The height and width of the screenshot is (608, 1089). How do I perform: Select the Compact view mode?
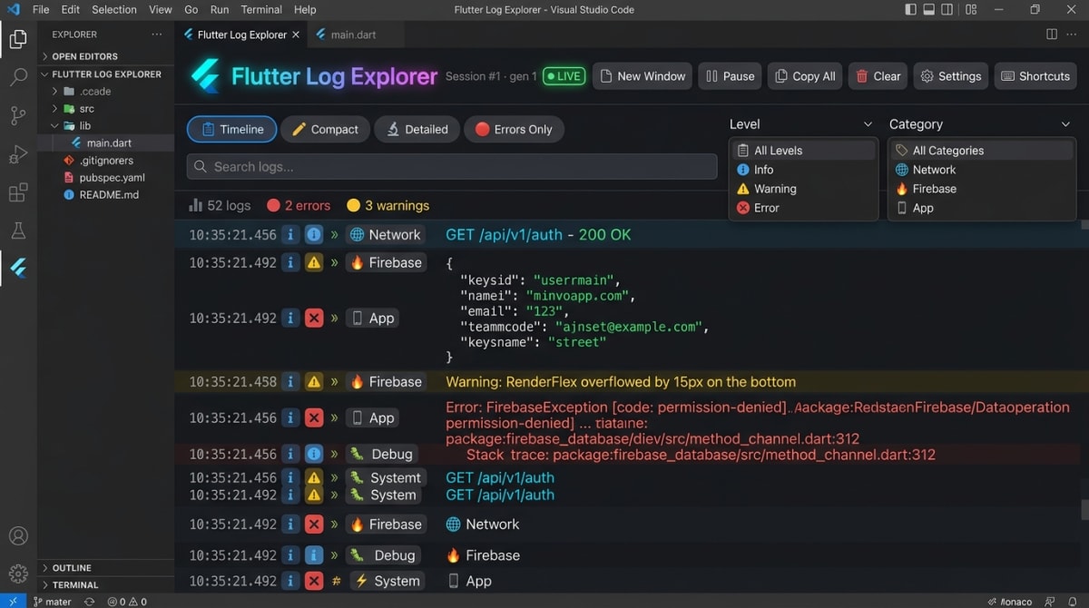325,129
